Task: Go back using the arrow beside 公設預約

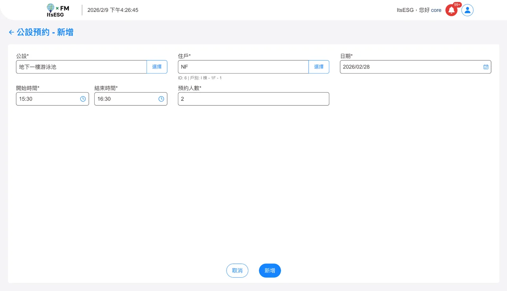Action: (11, 32)
